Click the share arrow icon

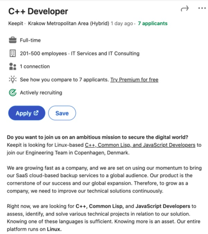pos(184,9)
